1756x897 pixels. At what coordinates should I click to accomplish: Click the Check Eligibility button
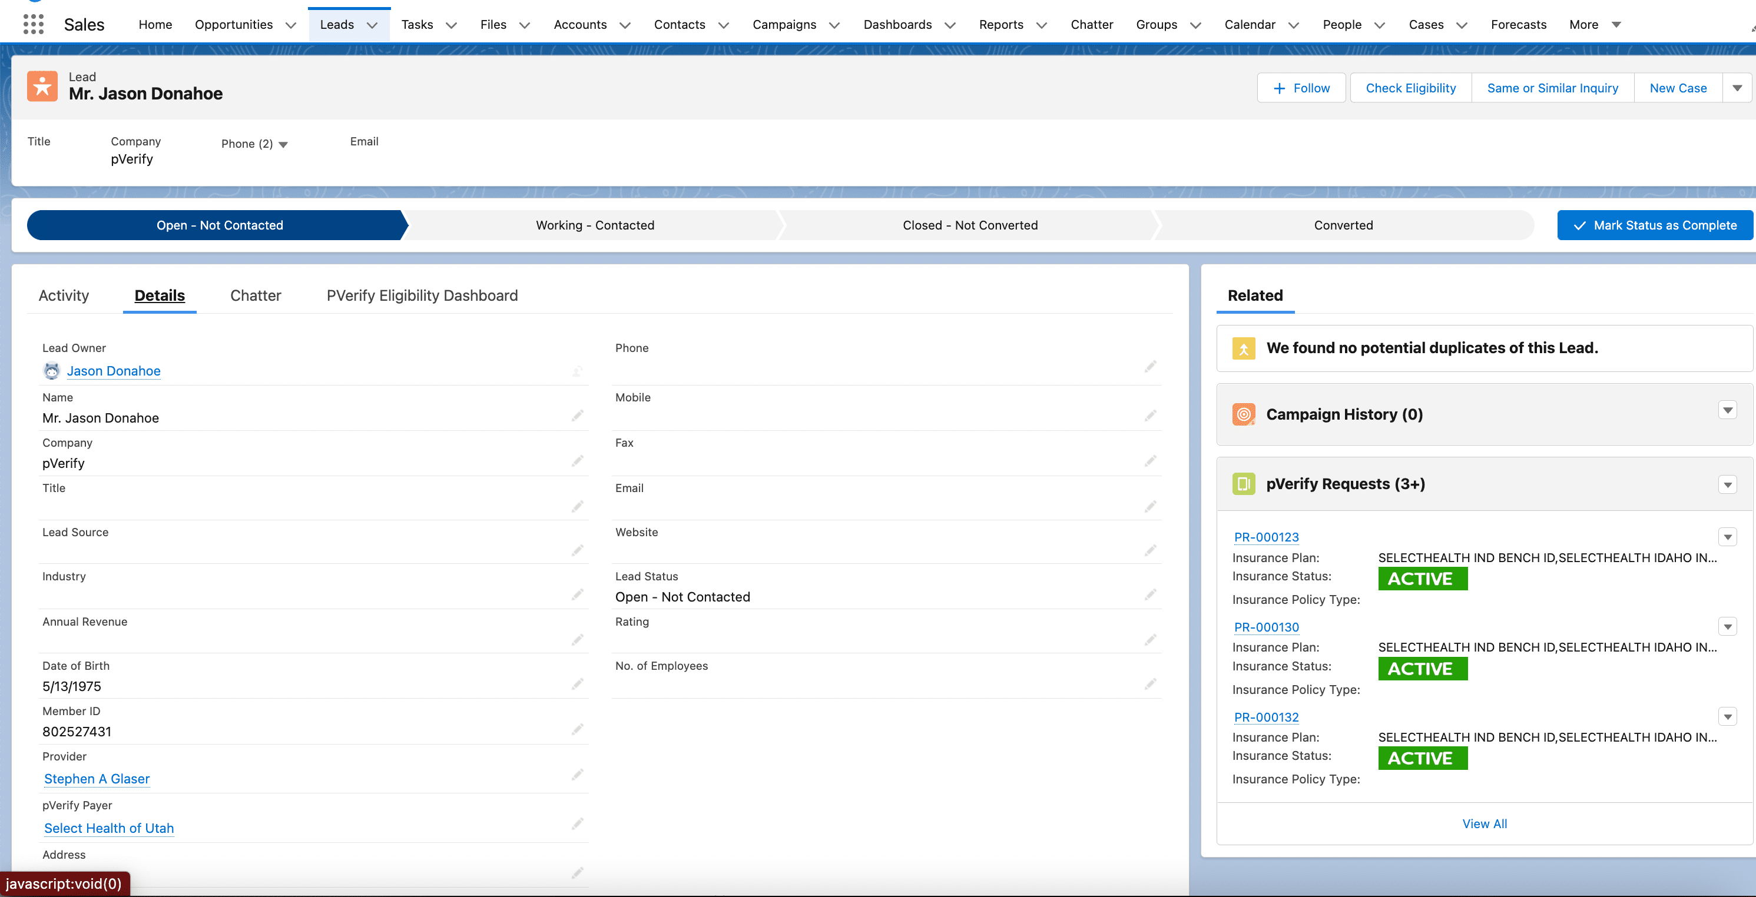click(1410, 88)
